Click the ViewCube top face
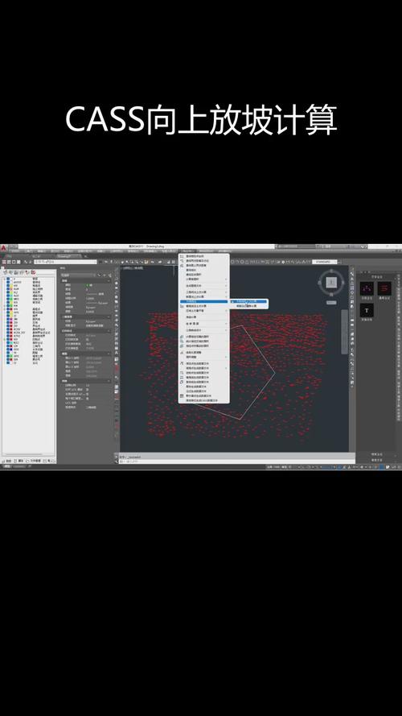Image resolution: width=402 pixels, height=716 pixels. pos(331,283)
